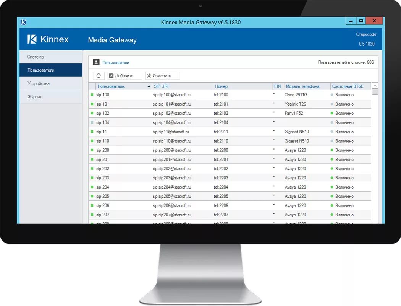Select the sip 102 user row
The height and width of the screenshot is (306, 401).
pos(230,113)
